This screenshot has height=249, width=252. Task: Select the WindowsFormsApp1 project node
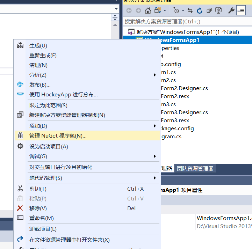187,40
